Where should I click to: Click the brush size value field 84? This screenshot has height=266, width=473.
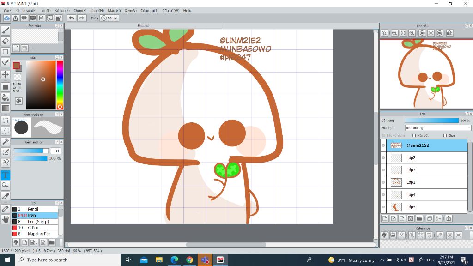tap(55, 151)
